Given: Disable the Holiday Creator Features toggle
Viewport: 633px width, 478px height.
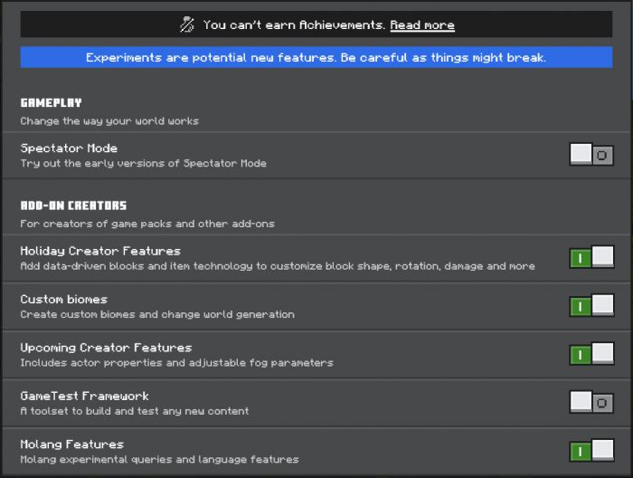Looking at the screenshot, I should 591,257.
